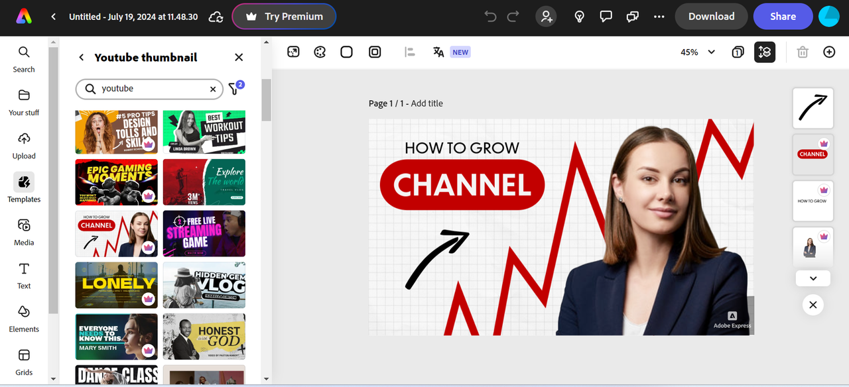The image size is (849, 387).
Task: Select the CHANNEL layer thumbnail
Action: tap(813, 154)
